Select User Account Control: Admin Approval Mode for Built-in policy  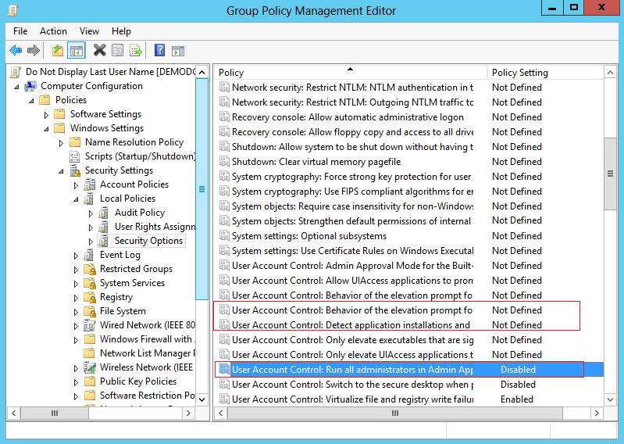pyautogui.click(x=409, y=266)
